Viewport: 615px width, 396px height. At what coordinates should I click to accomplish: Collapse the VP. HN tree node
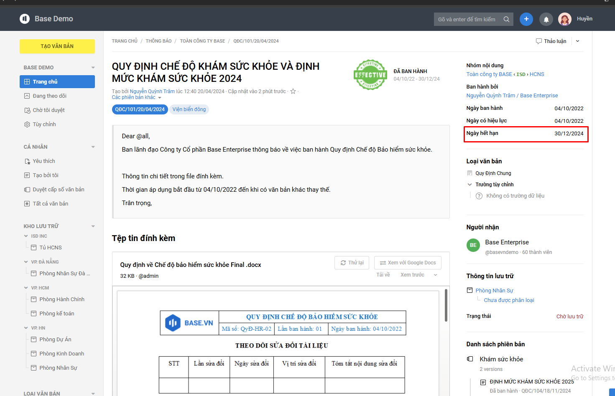tap(26, 328)
